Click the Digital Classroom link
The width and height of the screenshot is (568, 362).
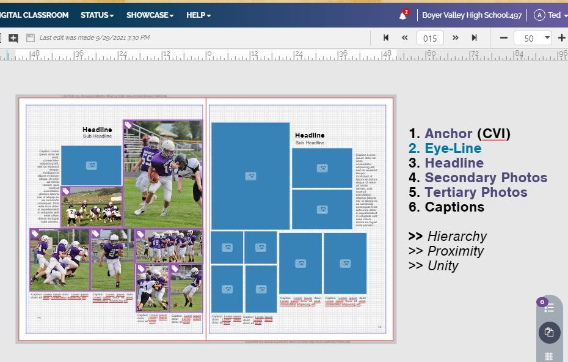[34, 15]
